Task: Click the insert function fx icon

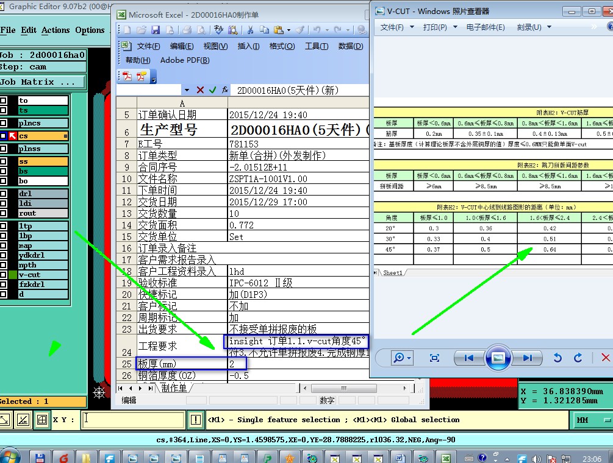Action: tap(225, 90)
